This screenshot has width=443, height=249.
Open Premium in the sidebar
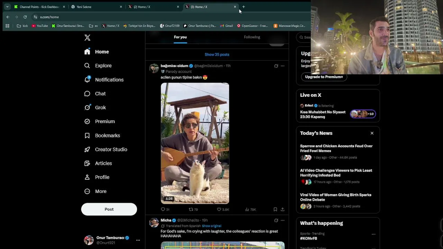[100, 121]
